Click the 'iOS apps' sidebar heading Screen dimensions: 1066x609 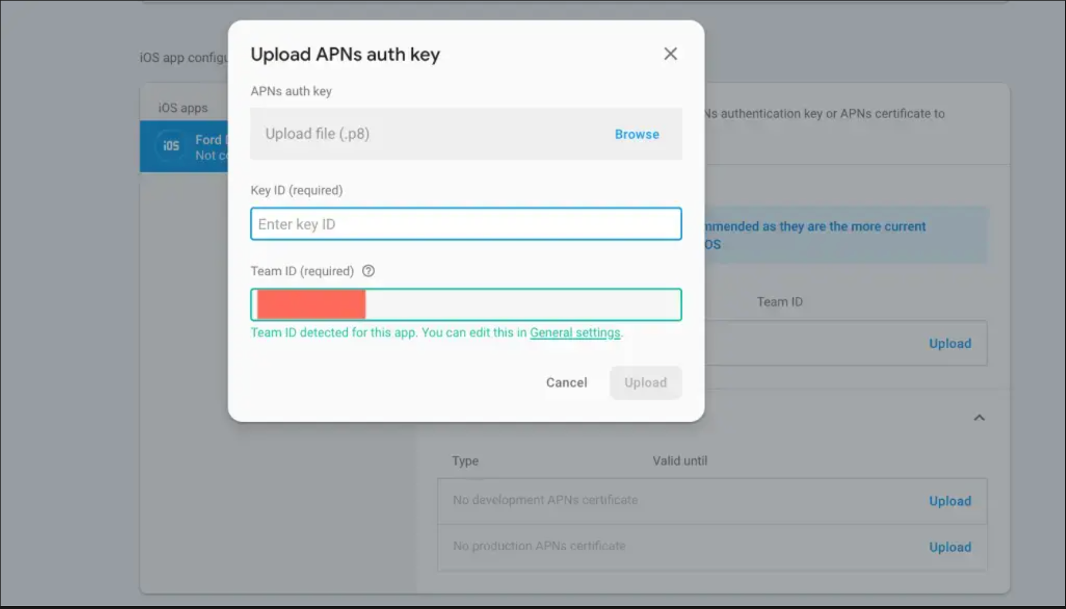pyautogui.click(x=183, y=108)
